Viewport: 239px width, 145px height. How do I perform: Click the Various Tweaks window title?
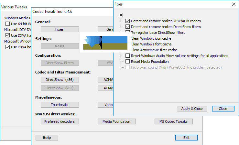[x=14, y=7]
